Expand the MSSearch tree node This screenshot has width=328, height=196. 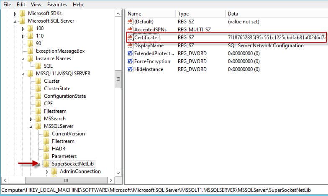point(31,119)
